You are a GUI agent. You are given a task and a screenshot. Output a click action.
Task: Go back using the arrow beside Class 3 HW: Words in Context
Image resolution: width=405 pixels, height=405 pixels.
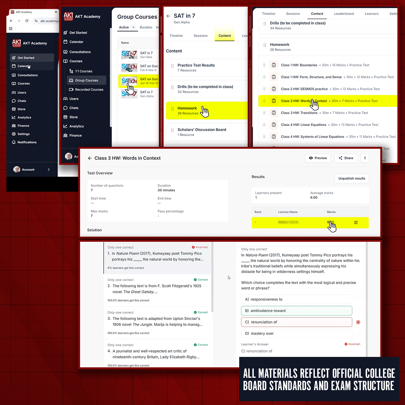90,158
